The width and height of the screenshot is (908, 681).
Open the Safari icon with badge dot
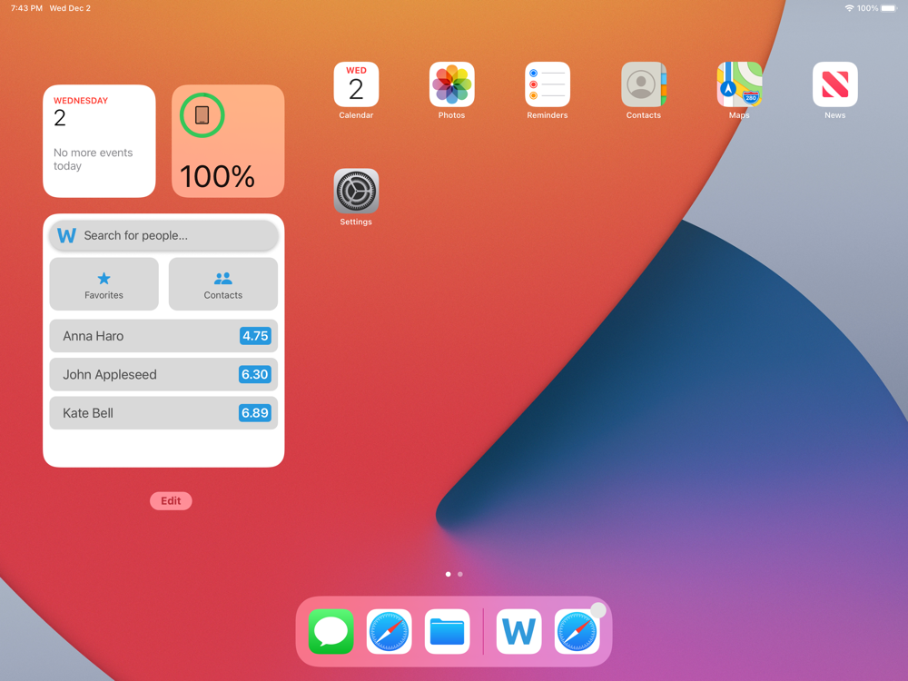coord(577,631)
